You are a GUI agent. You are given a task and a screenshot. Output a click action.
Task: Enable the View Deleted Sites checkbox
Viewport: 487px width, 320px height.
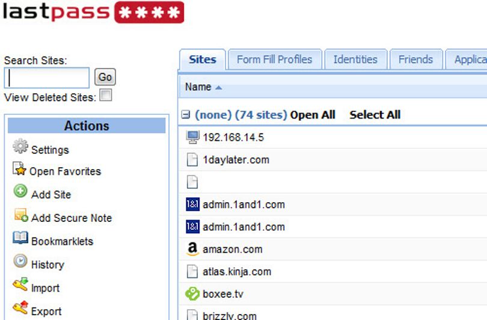[x=106, y=95]
